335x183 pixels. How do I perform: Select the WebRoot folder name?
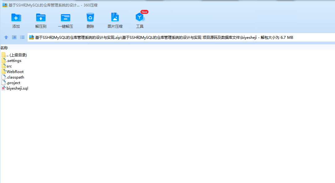point(15,72)
